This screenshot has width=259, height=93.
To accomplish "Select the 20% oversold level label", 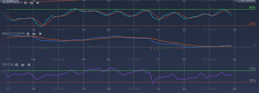I will coord(252,24).
